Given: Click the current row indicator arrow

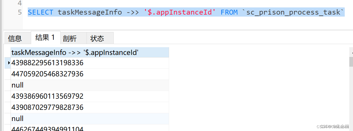Looking at the screenshot, I should point(9,63).
